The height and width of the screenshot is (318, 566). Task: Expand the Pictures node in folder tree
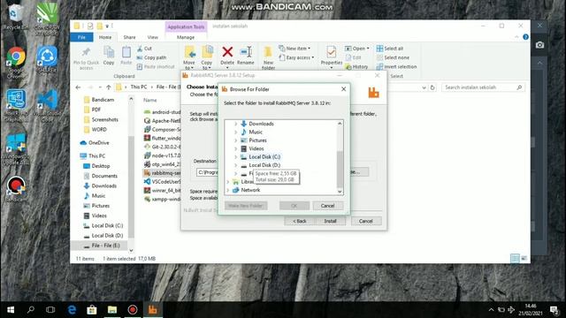tap(236, 140)
